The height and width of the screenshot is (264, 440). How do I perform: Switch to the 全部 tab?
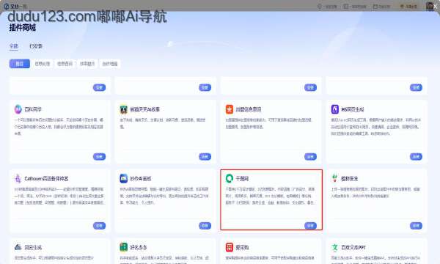(14, 46)
